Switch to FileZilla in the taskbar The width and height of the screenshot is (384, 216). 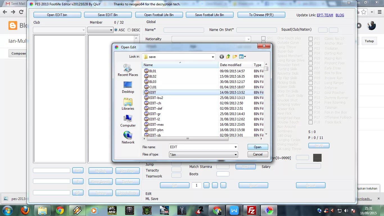point(251,210)
